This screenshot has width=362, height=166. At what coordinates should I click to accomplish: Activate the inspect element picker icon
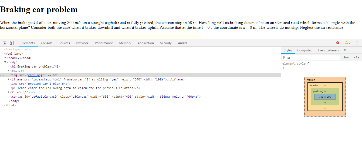point(5,43)
